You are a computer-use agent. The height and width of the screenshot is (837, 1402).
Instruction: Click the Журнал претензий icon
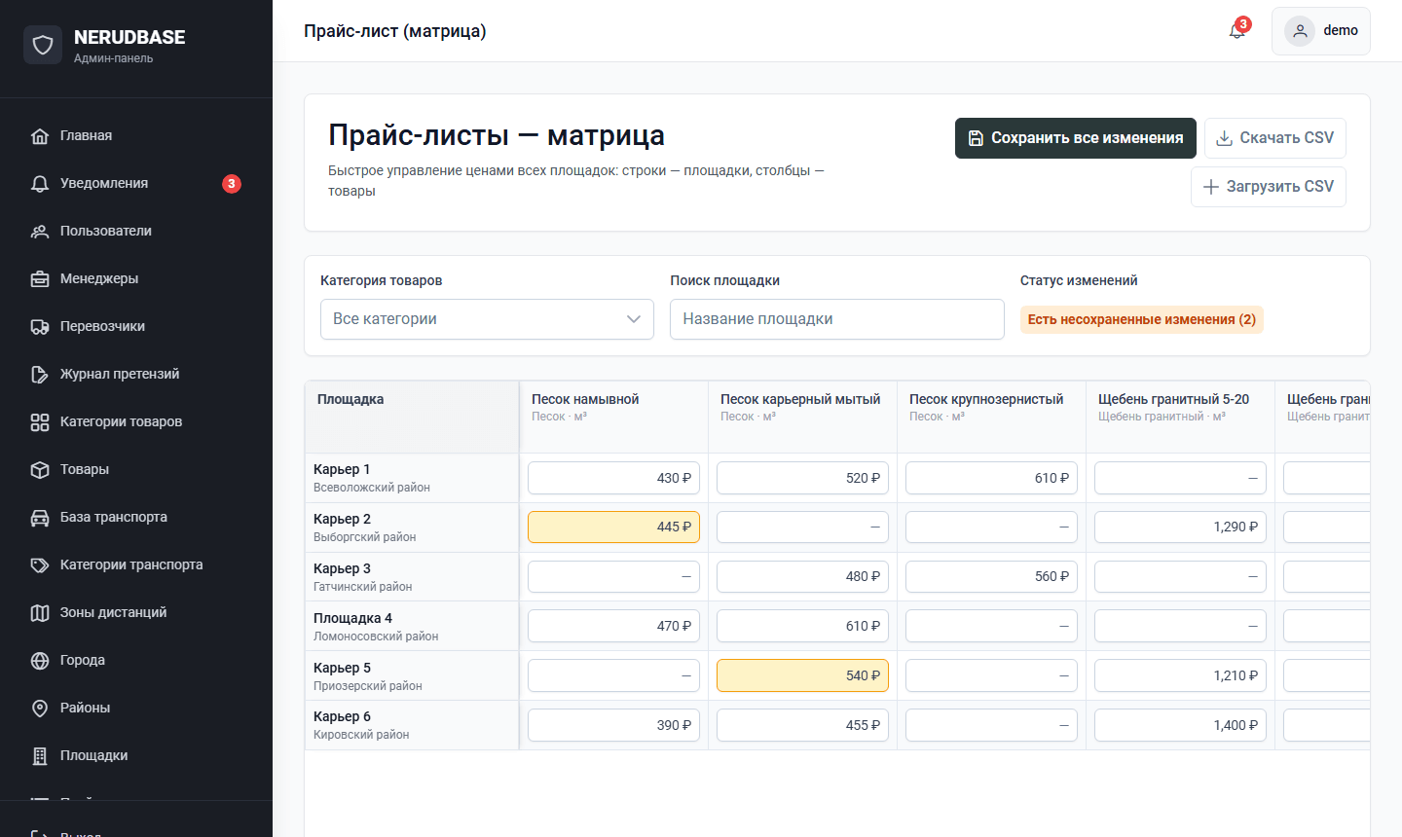point(40,375)
